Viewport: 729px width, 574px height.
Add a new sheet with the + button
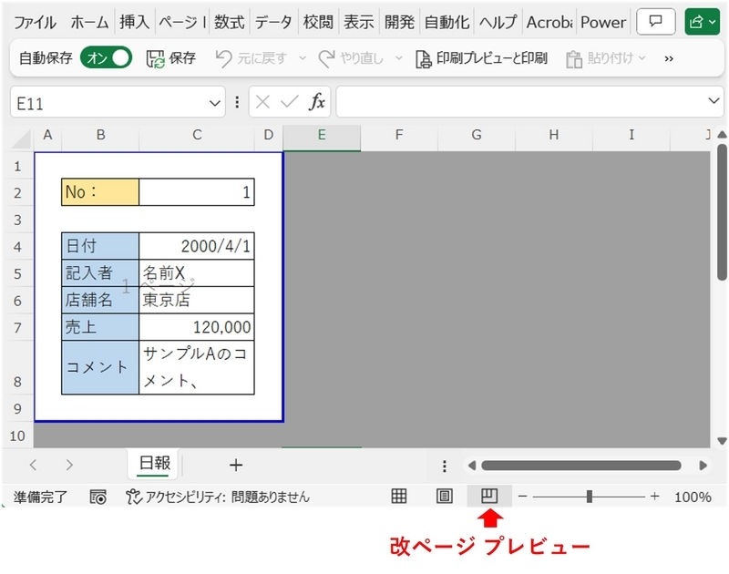[235, 465]
